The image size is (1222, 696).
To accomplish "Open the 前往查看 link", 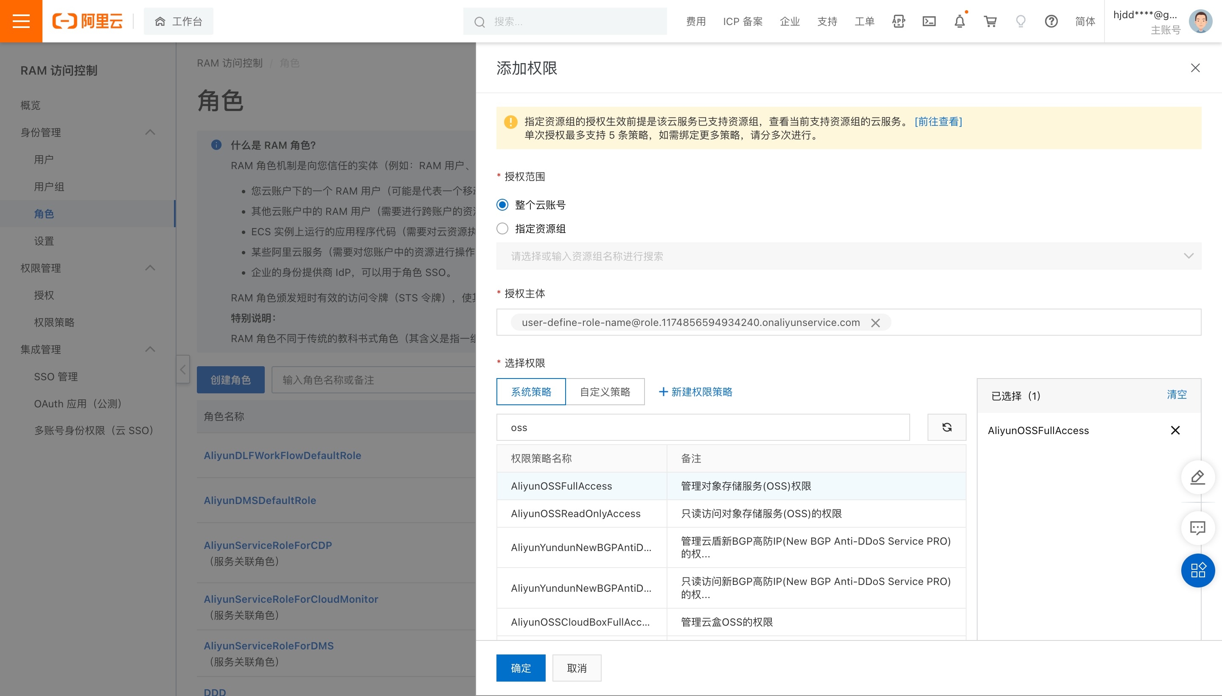I will [x=938, y=121].
